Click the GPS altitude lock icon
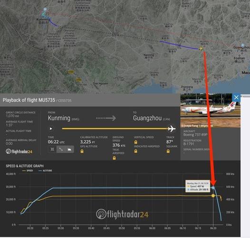 click(82, 151)
